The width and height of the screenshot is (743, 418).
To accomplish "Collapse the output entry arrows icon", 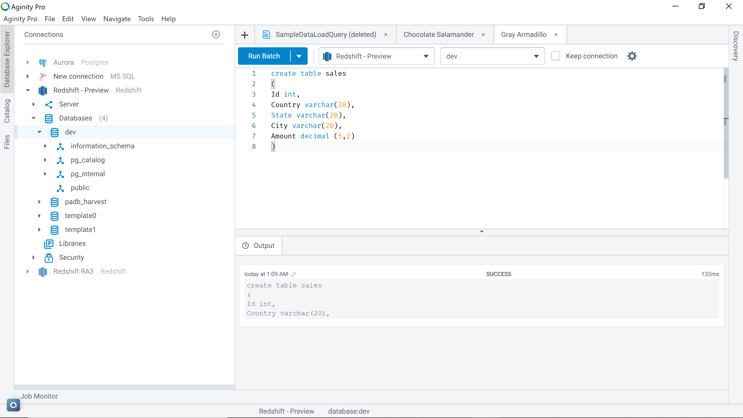I will (293, 274).
